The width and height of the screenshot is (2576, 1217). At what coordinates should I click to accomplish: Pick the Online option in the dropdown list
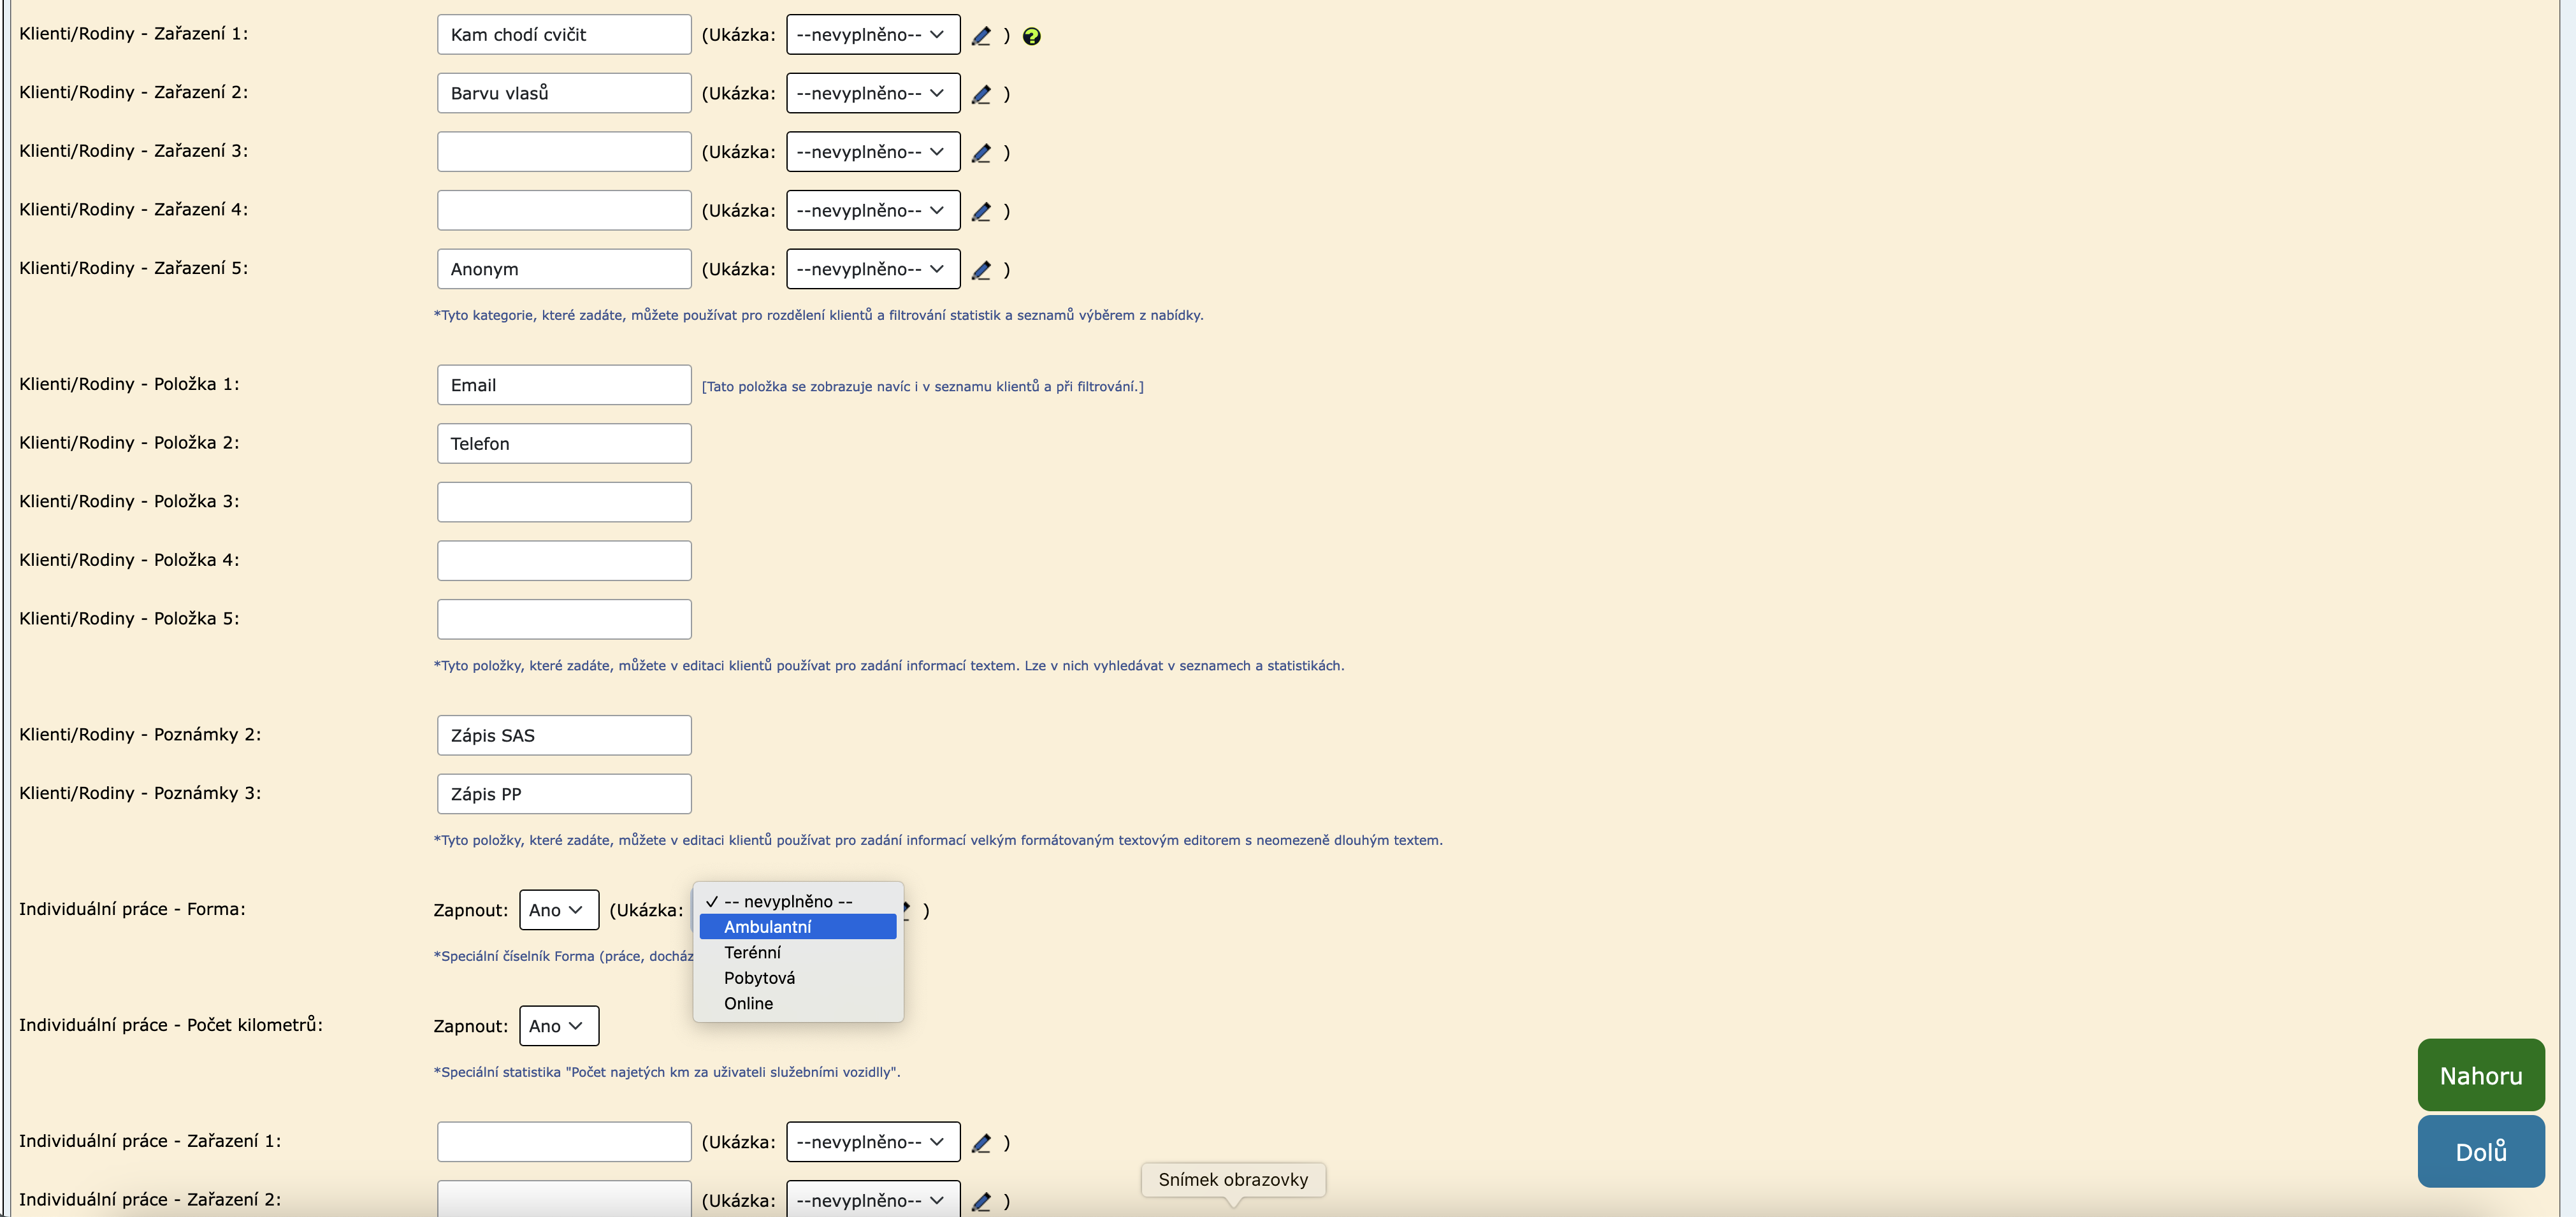tap(748, 1003)
